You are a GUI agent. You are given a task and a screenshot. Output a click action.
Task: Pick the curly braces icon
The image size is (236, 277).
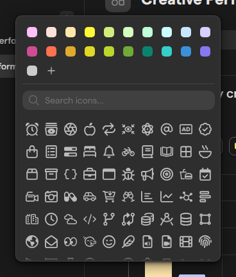71,174
